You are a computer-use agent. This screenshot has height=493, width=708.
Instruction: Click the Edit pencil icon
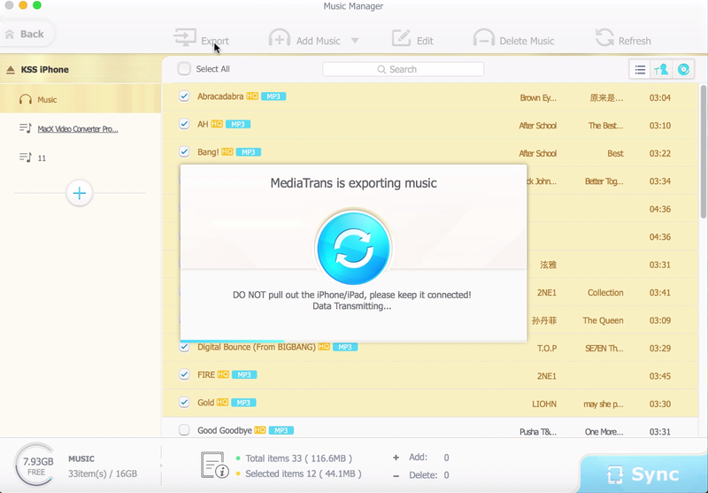click(x=401, y=38)
